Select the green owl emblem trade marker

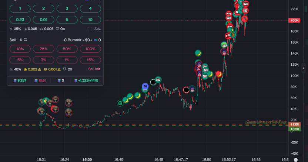click(x=120, y=103)
